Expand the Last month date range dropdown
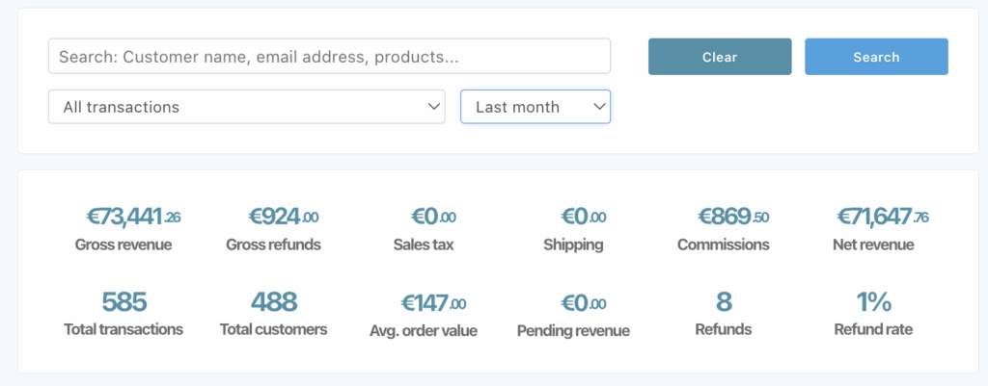The width and height of the screenshot is (988, 386). [535, 107]
